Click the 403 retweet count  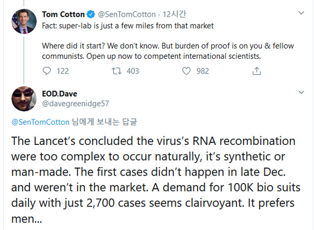pos(132,71)
